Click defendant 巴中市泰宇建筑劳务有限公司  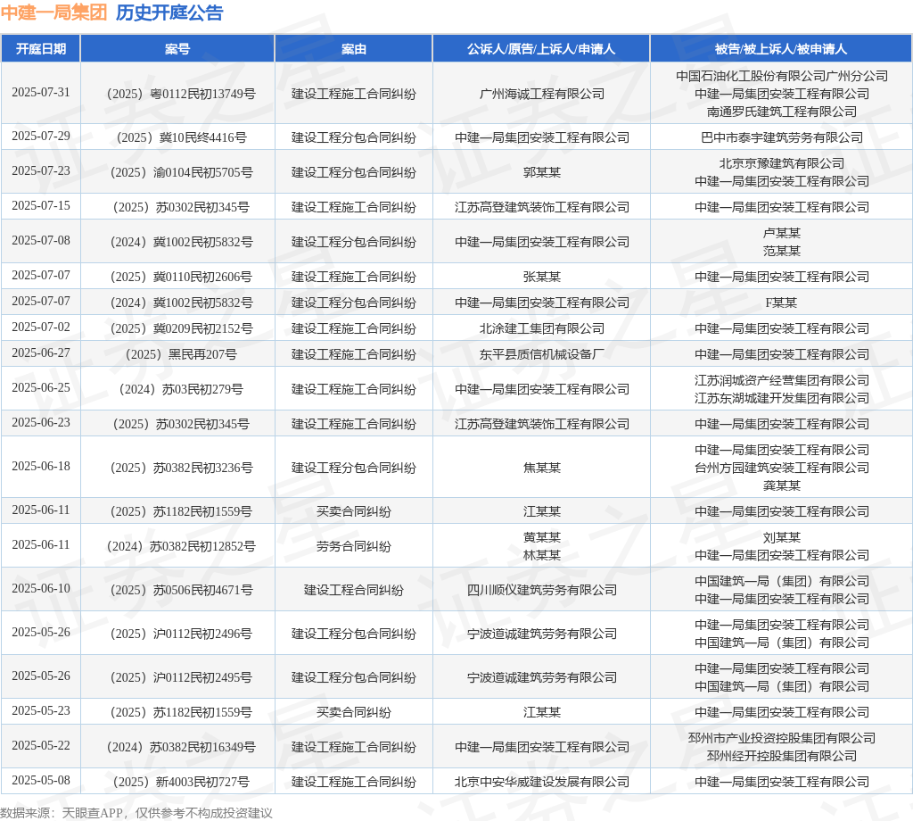pos(781,137)
